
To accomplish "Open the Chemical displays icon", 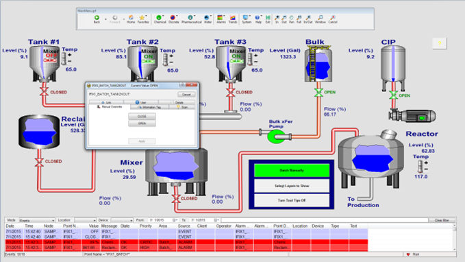I will [x=160, y=19].
